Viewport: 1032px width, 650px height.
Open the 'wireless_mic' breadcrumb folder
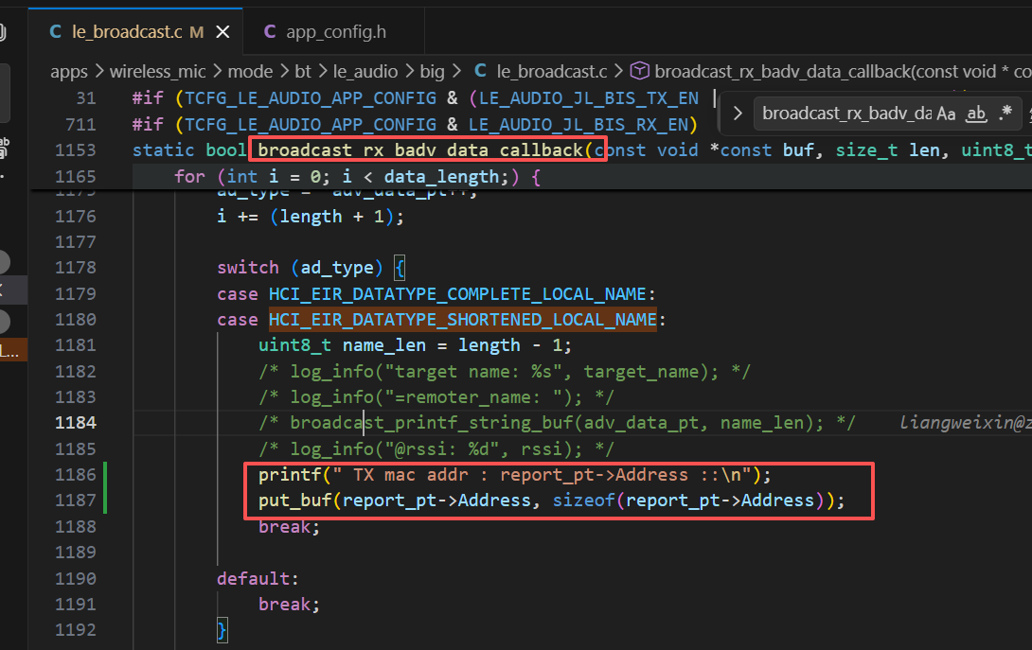coord(157,71)
